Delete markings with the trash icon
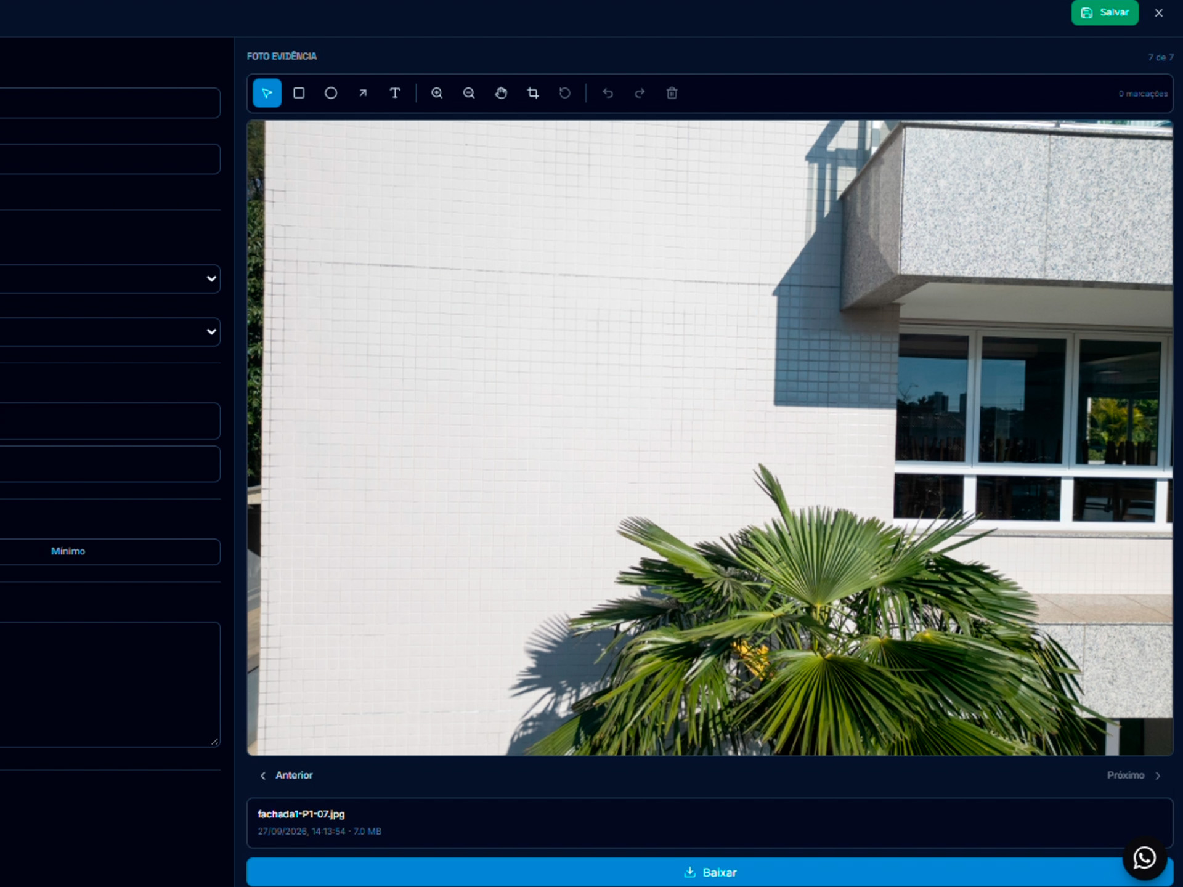This screenshot has height=887, width=1183. click(x=672, y=93)
